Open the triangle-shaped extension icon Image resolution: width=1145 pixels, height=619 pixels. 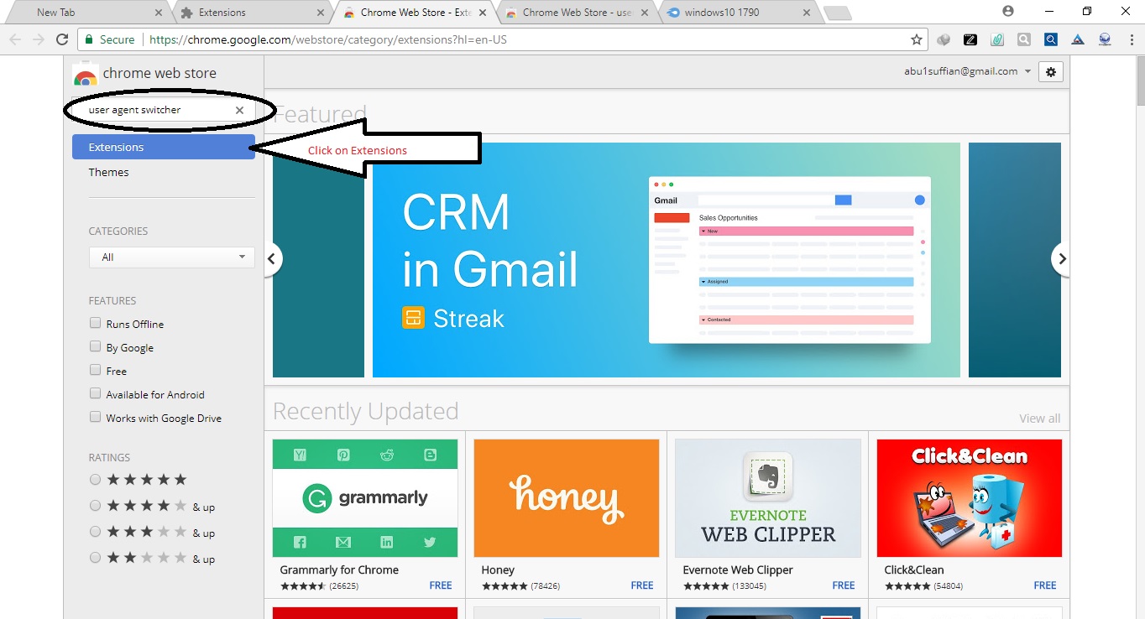[1078, 39]
